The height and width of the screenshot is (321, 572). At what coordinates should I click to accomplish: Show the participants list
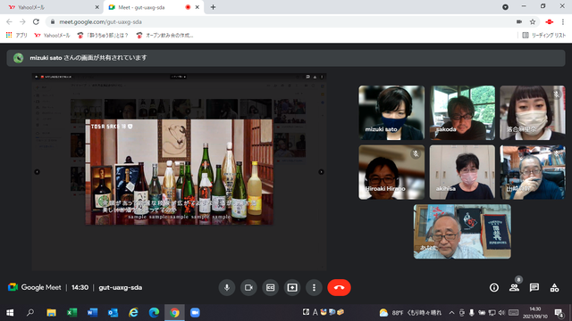515,287
